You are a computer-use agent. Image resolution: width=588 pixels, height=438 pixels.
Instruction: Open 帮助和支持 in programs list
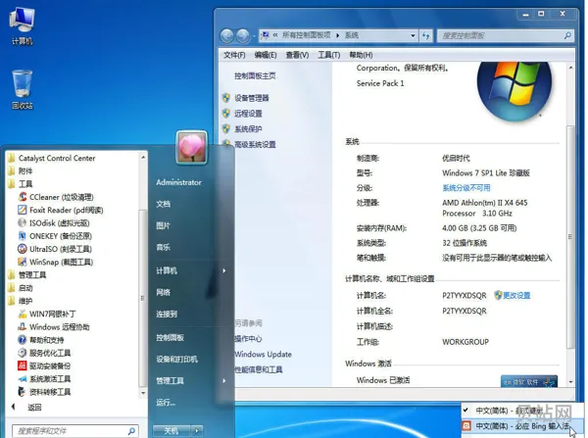pos(41,340)
